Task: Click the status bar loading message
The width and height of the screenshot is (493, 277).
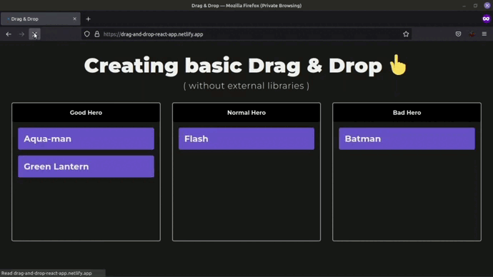Action: (46, 273)
